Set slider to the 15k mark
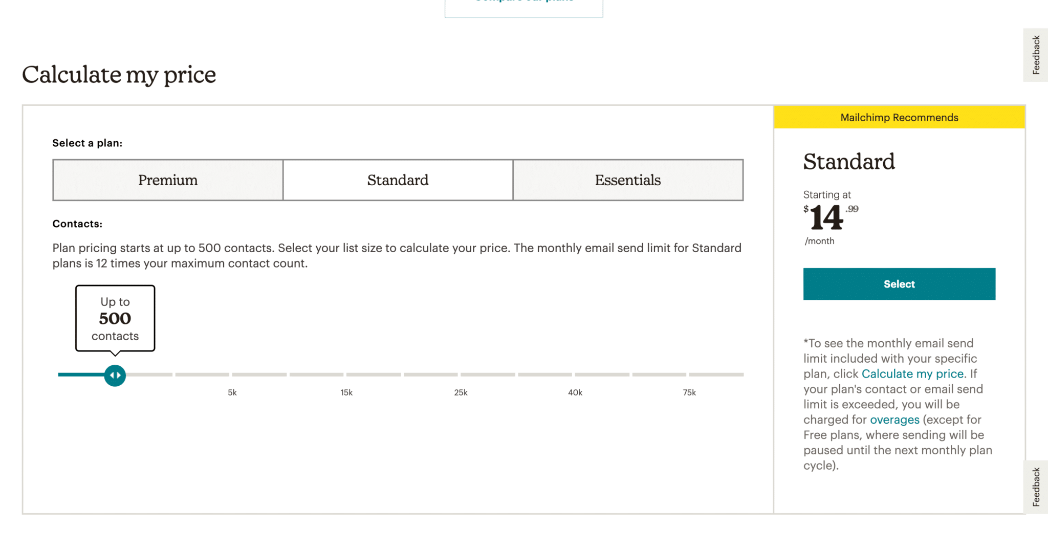The width and height of the screenshot is (1048, 551). 346,374
